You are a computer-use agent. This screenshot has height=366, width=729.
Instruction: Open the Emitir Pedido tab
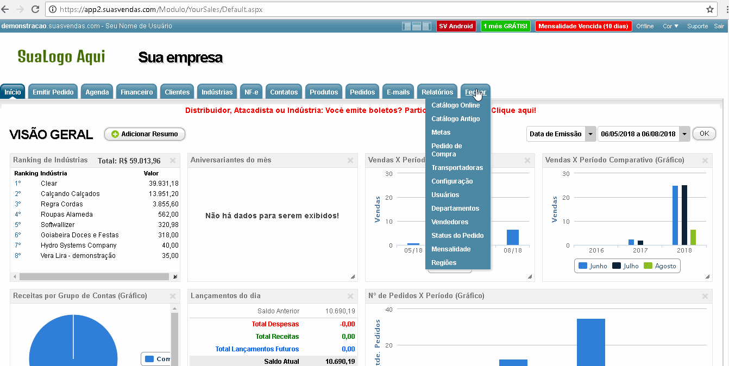pyautogui.click(x=53, y=92)
